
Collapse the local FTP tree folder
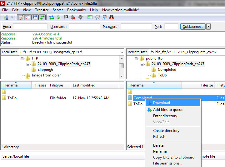click(x=22, y=59)
